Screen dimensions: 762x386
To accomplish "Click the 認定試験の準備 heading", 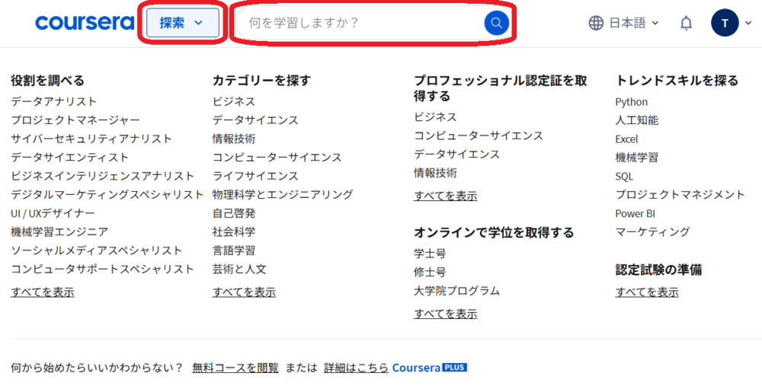I will 658,270.
